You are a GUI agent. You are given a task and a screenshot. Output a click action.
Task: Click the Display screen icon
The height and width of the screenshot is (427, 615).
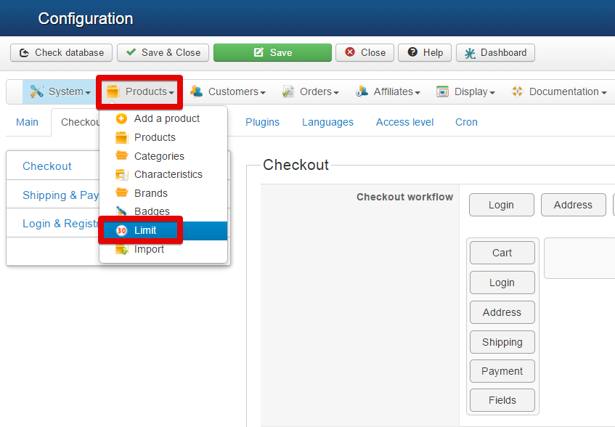442,91
